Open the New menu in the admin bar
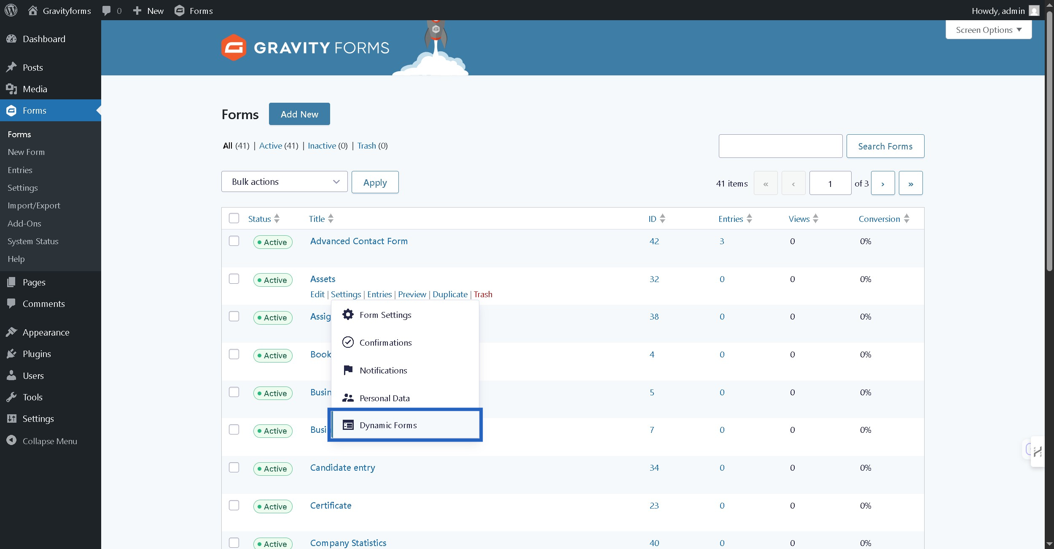Viewport: 1054px width, 549px height. tap(147, 11)
